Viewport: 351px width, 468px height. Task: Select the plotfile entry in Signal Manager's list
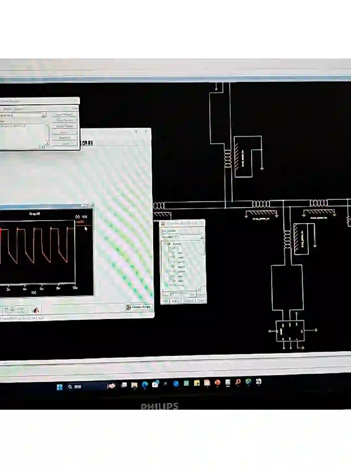pos(13,126)
